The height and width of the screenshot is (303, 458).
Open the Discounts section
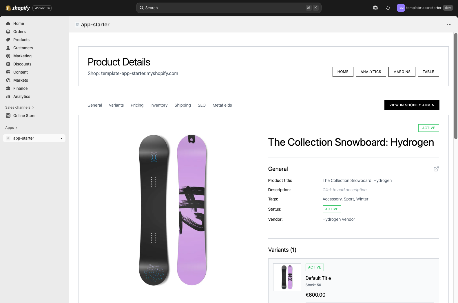click(22, 64)
